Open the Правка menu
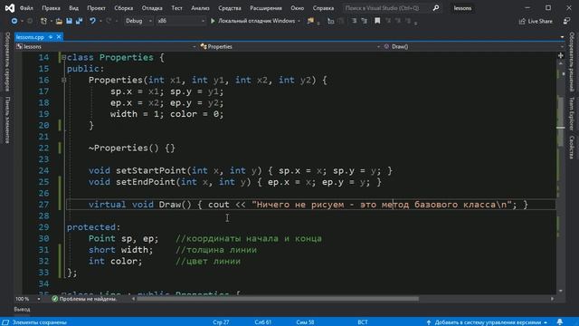Viewport: 579px width, 326px height. tap(51, 8)
